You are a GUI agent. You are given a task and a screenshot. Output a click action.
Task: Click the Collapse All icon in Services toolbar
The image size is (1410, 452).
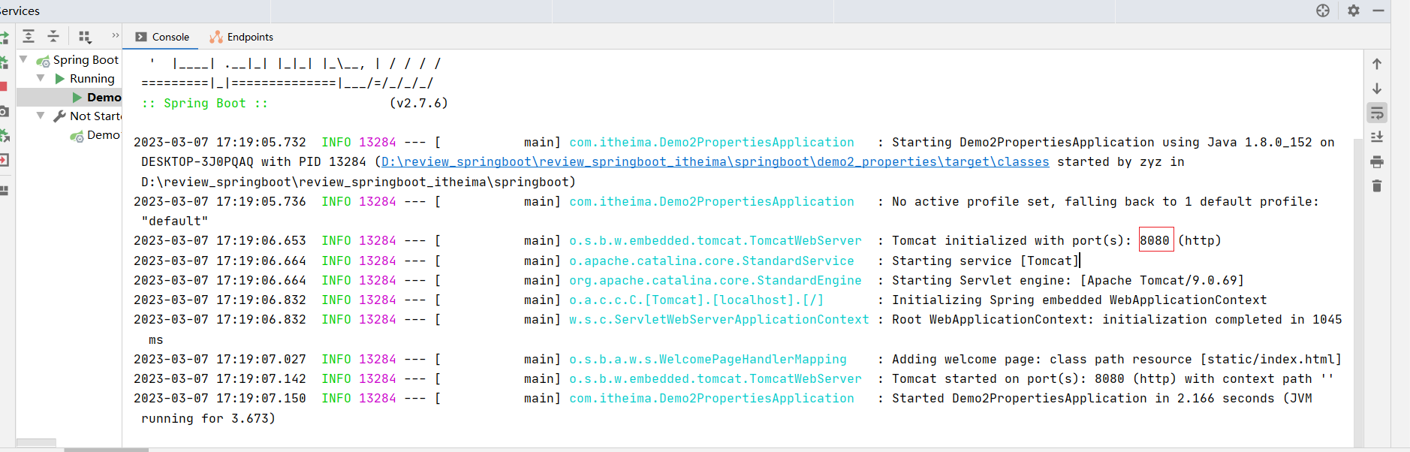tap(53, 36)
